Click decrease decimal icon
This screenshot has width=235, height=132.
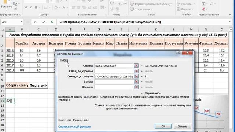point(117,9)
